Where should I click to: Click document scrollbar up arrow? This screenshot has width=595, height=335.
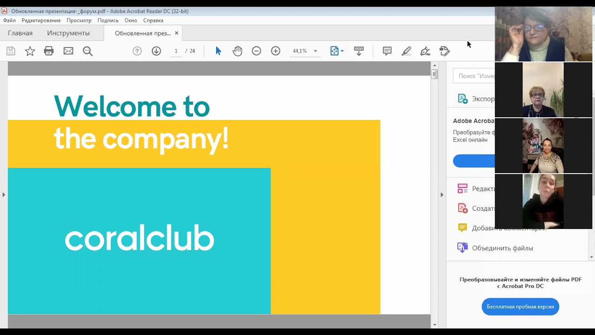click(x=435, y=65)
